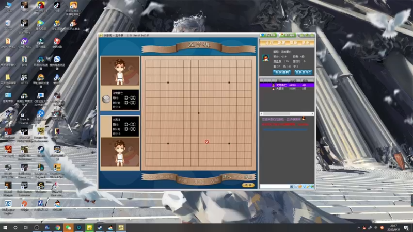The width and height of the screenshot is (413, 232).
Task: Click the blue hyperlink in the chat area
Action: 285,129
